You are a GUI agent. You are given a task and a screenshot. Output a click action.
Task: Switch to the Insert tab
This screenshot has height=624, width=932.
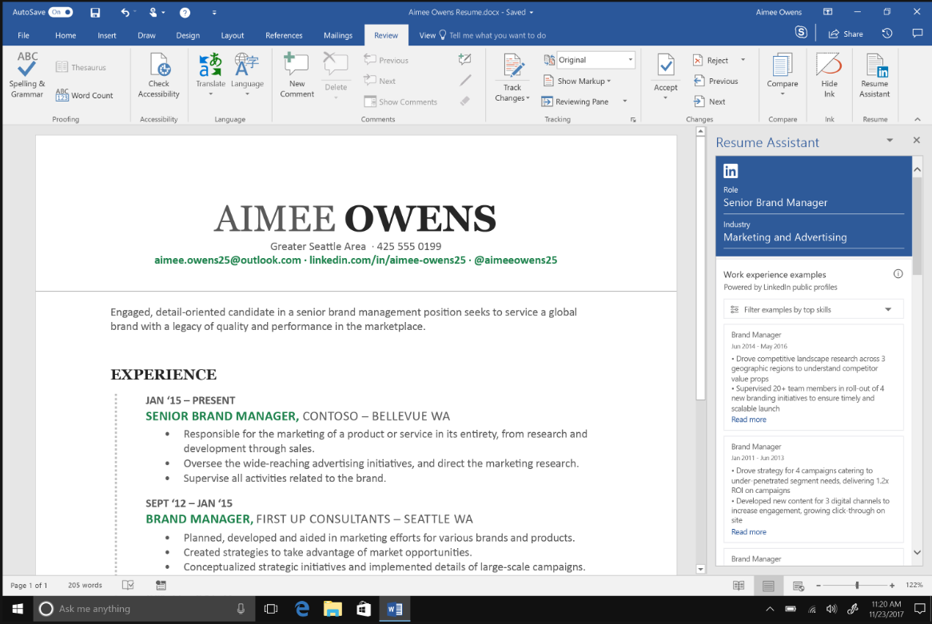pos(107,35)
